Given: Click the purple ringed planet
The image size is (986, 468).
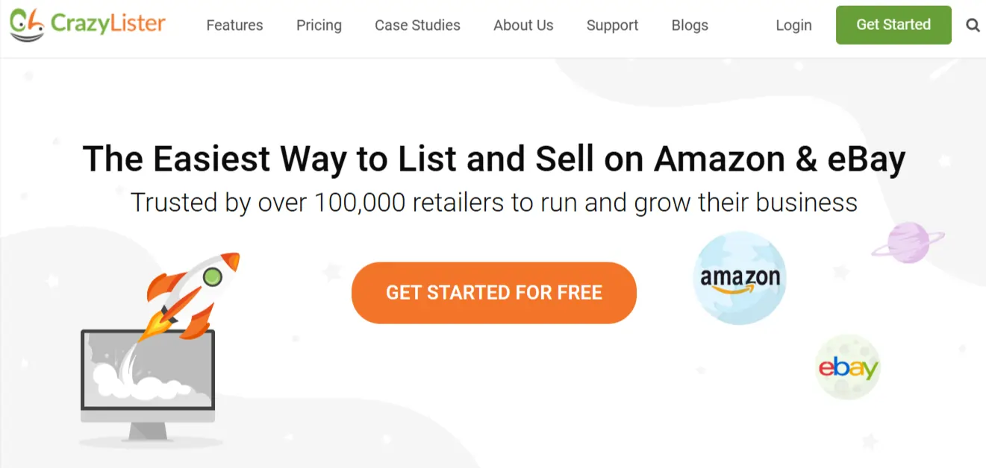Looking at the screenshot, I should tap(908, 241).
